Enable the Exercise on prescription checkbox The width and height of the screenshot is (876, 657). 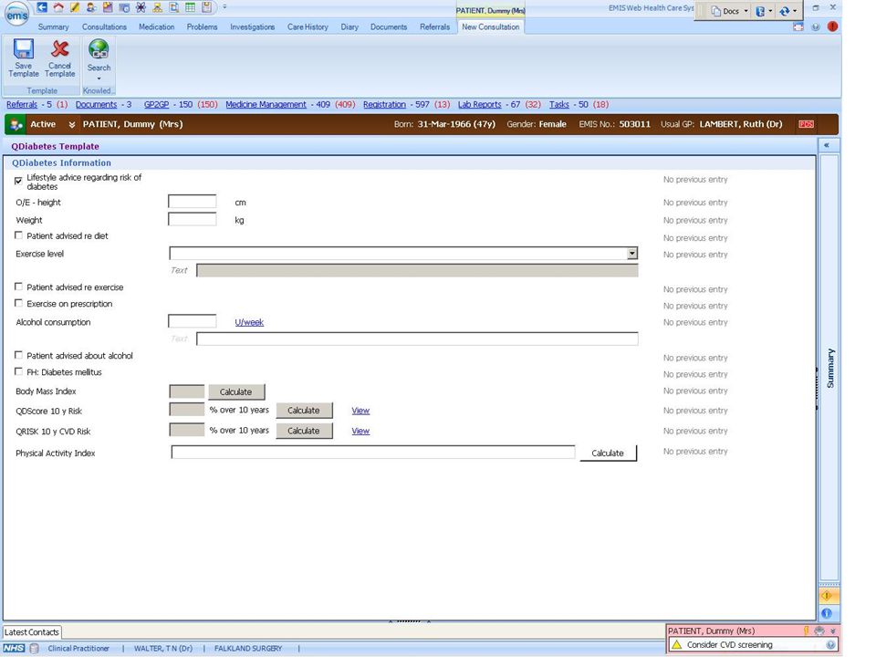click(x=18, y=303)
